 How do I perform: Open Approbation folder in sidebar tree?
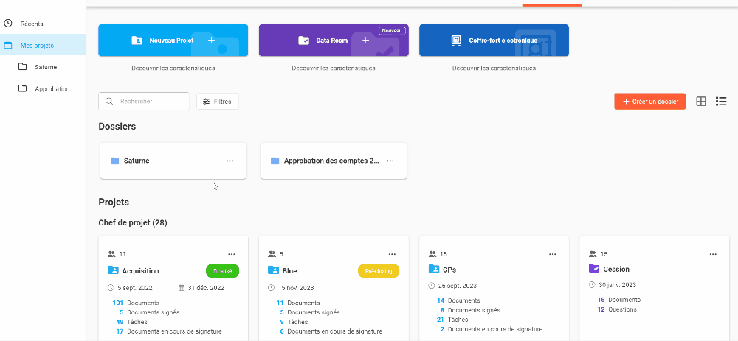55,89
